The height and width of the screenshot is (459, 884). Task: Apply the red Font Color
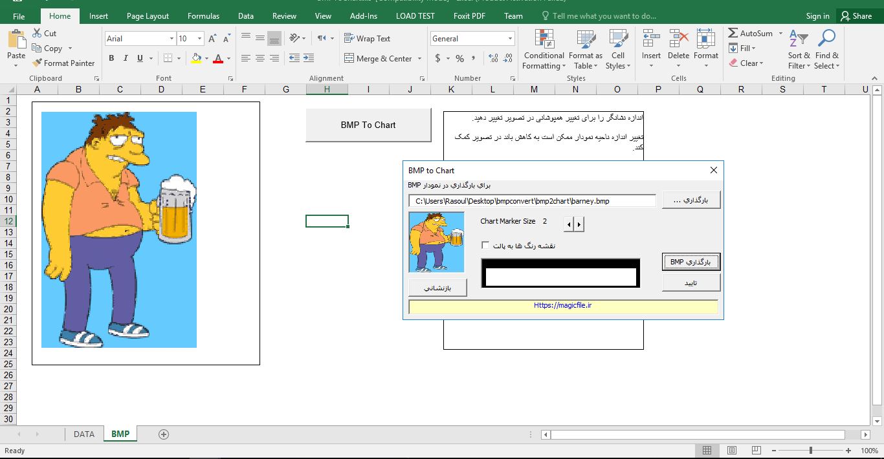tap(218, 58)
